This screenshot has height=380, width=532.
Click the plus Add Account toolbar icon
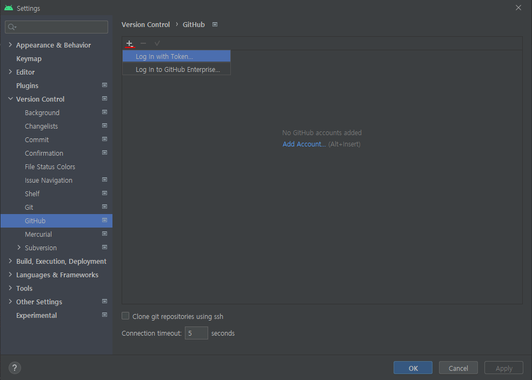coord(130,43)
